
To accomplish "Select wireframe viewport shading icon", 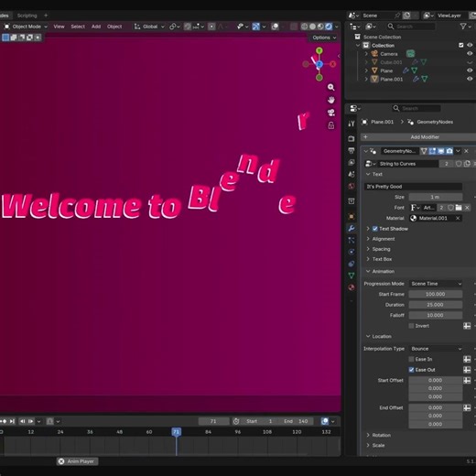I will pyautogui.click(x=304, y=27).
